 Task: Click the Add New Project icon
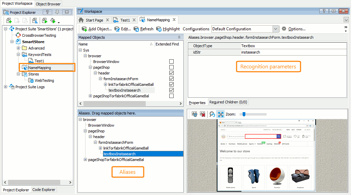[x=9, y=21]
